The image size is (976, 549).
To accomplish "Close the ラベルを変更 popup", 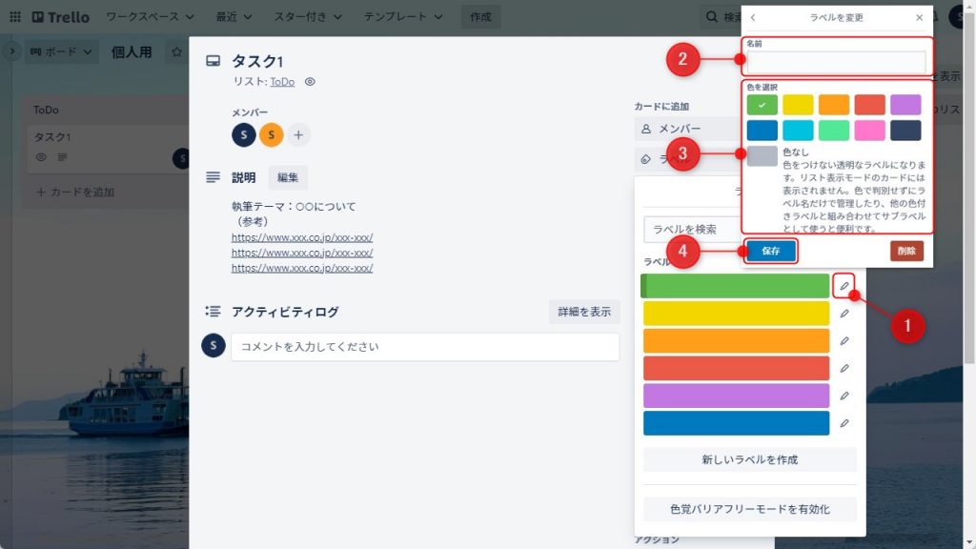I will tap(920, 17).
